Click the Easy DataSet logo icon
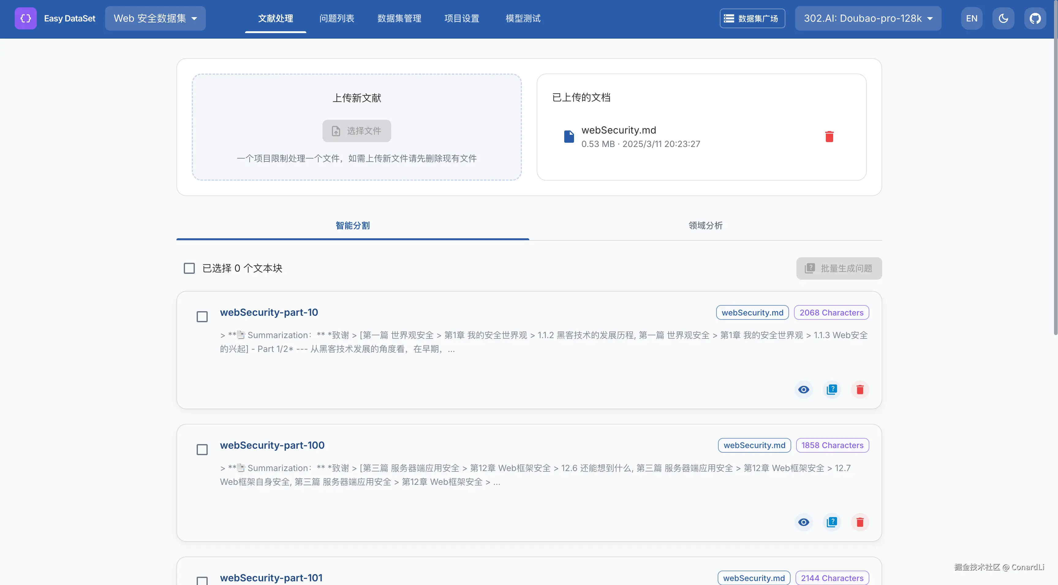The width and height of the screenshot is (1058, 585). click(25, 18)
